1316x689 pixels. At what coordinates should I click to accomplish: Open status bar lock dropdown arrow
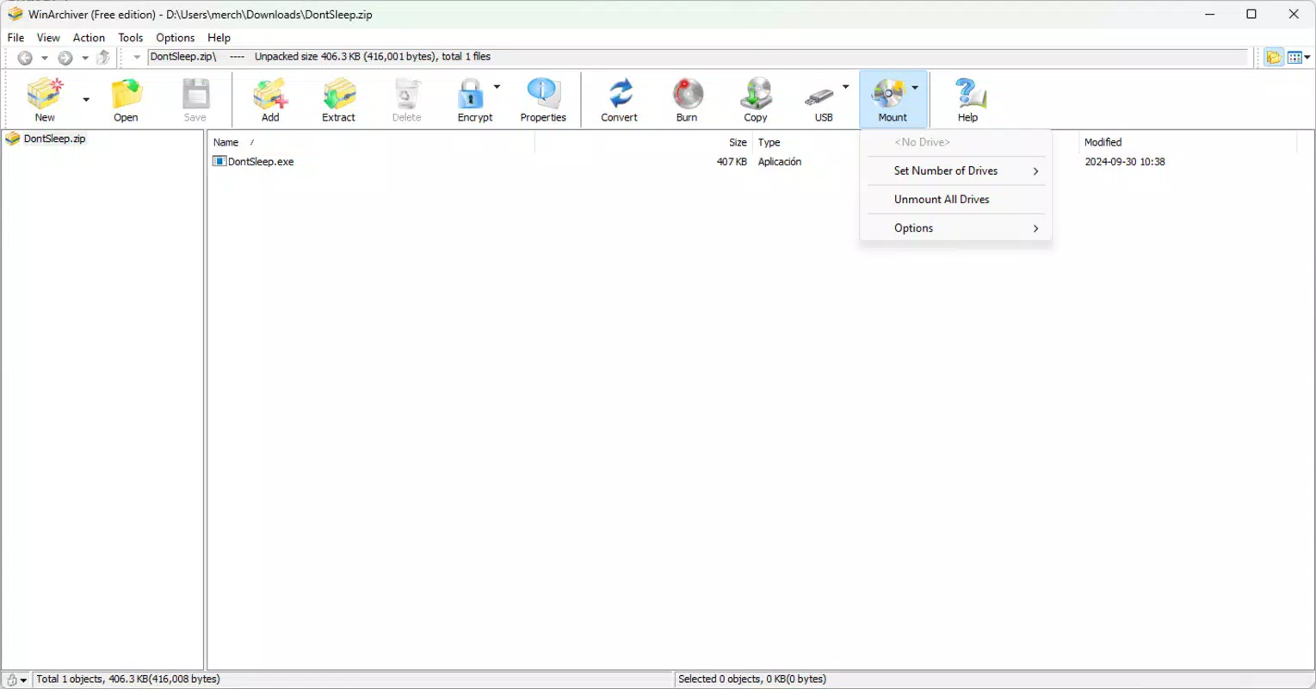click(23, 680)
